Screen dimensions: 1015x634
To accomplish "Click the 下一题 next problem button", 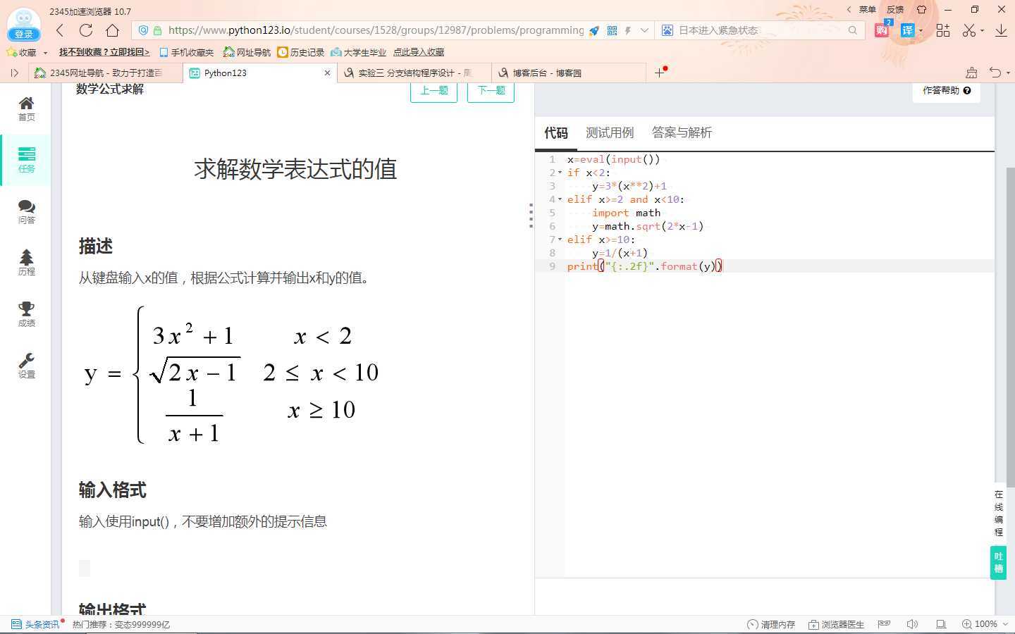I will click(491, 91).
